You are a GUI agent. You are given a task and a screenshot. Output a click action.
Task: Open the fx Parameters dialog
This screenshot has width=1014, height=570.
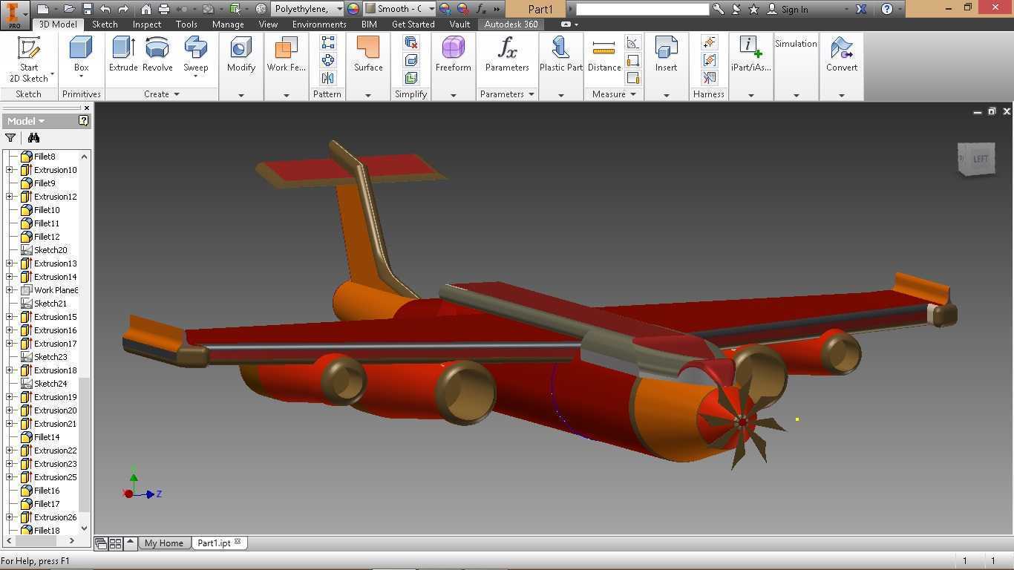pyautogui.click(x=507, y=55)
